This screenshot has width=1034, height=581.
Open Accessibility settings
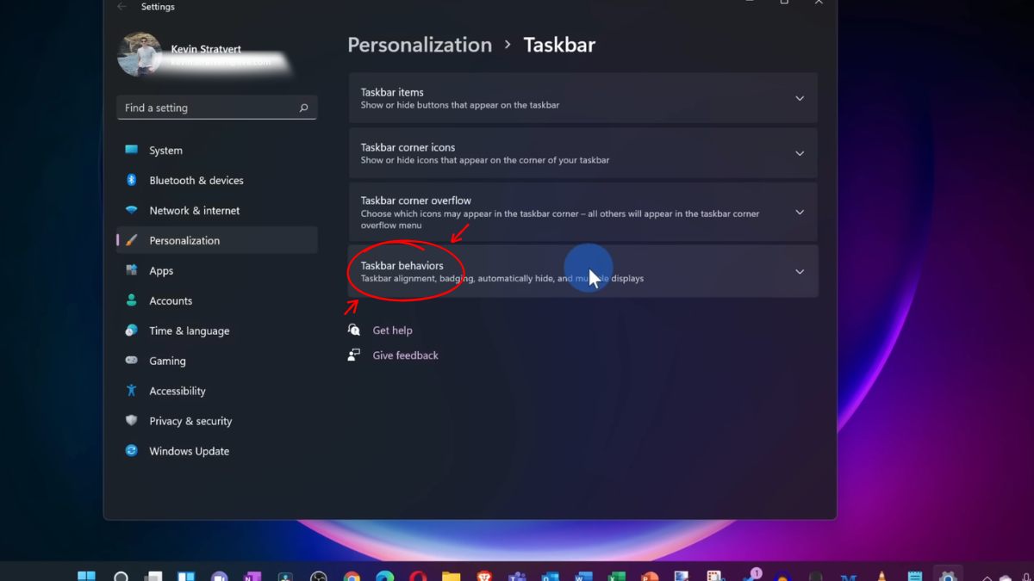pyautogui.click(x=217, y=391)
